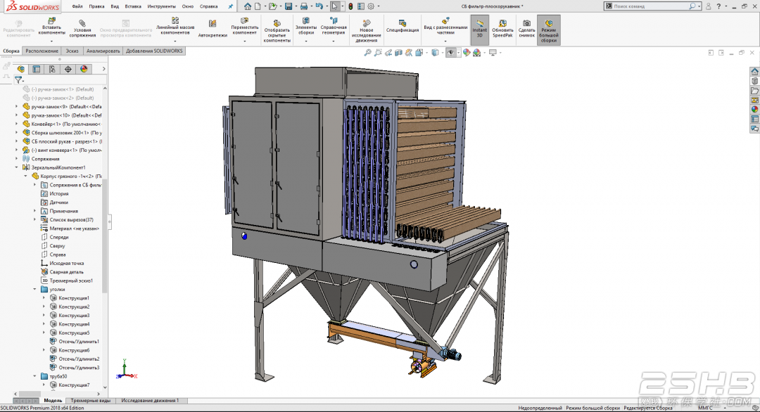Collapse the уголки folder
This screenshot has width=760, height=412.
click(x=35, y=290)
